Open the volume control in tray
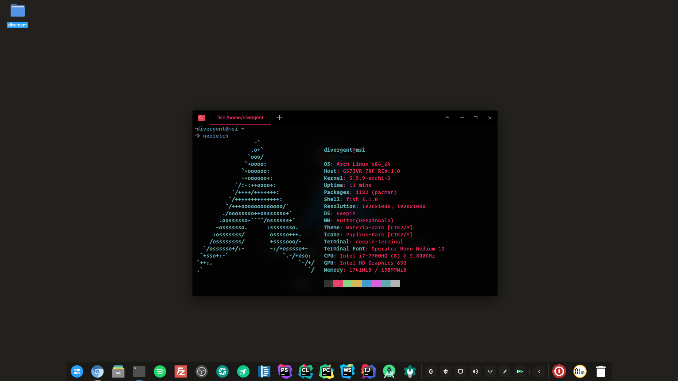This screenshot has height=381, width=678. [475, 371]
